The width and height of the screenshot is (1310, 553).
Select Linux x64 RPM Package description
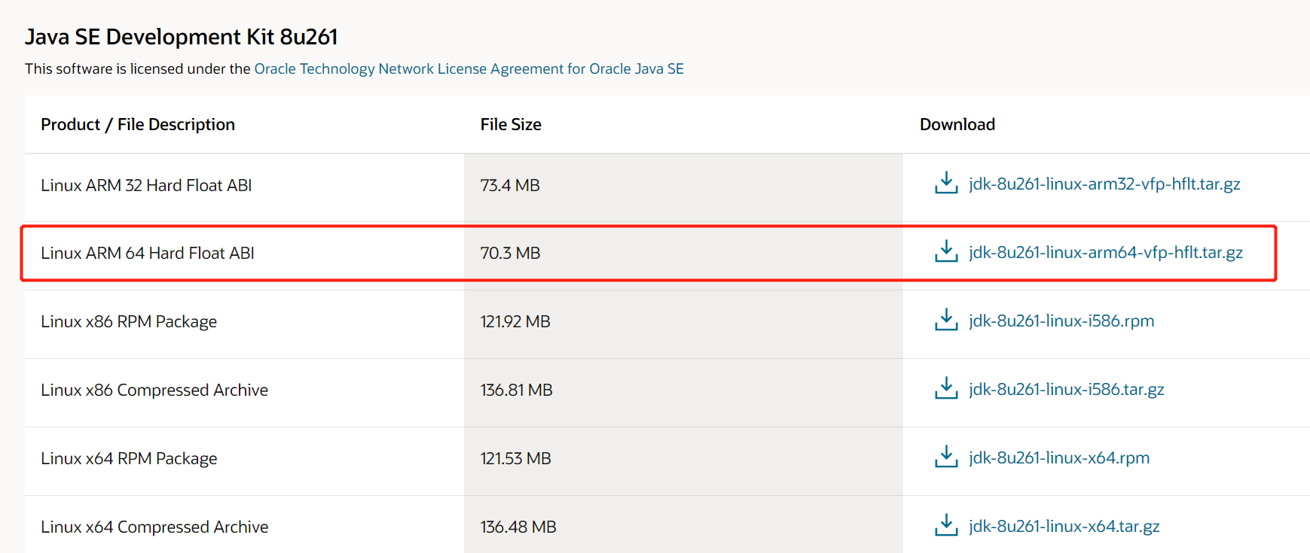(x=129, y=459)
